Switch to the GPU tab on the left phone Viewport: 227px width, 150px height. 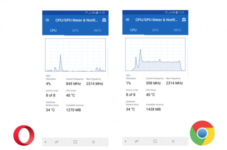coord(75,31)
